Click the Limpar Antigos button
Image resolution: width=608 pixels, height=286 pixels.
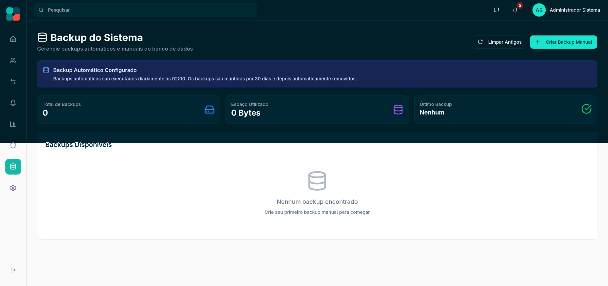[499, 42]
